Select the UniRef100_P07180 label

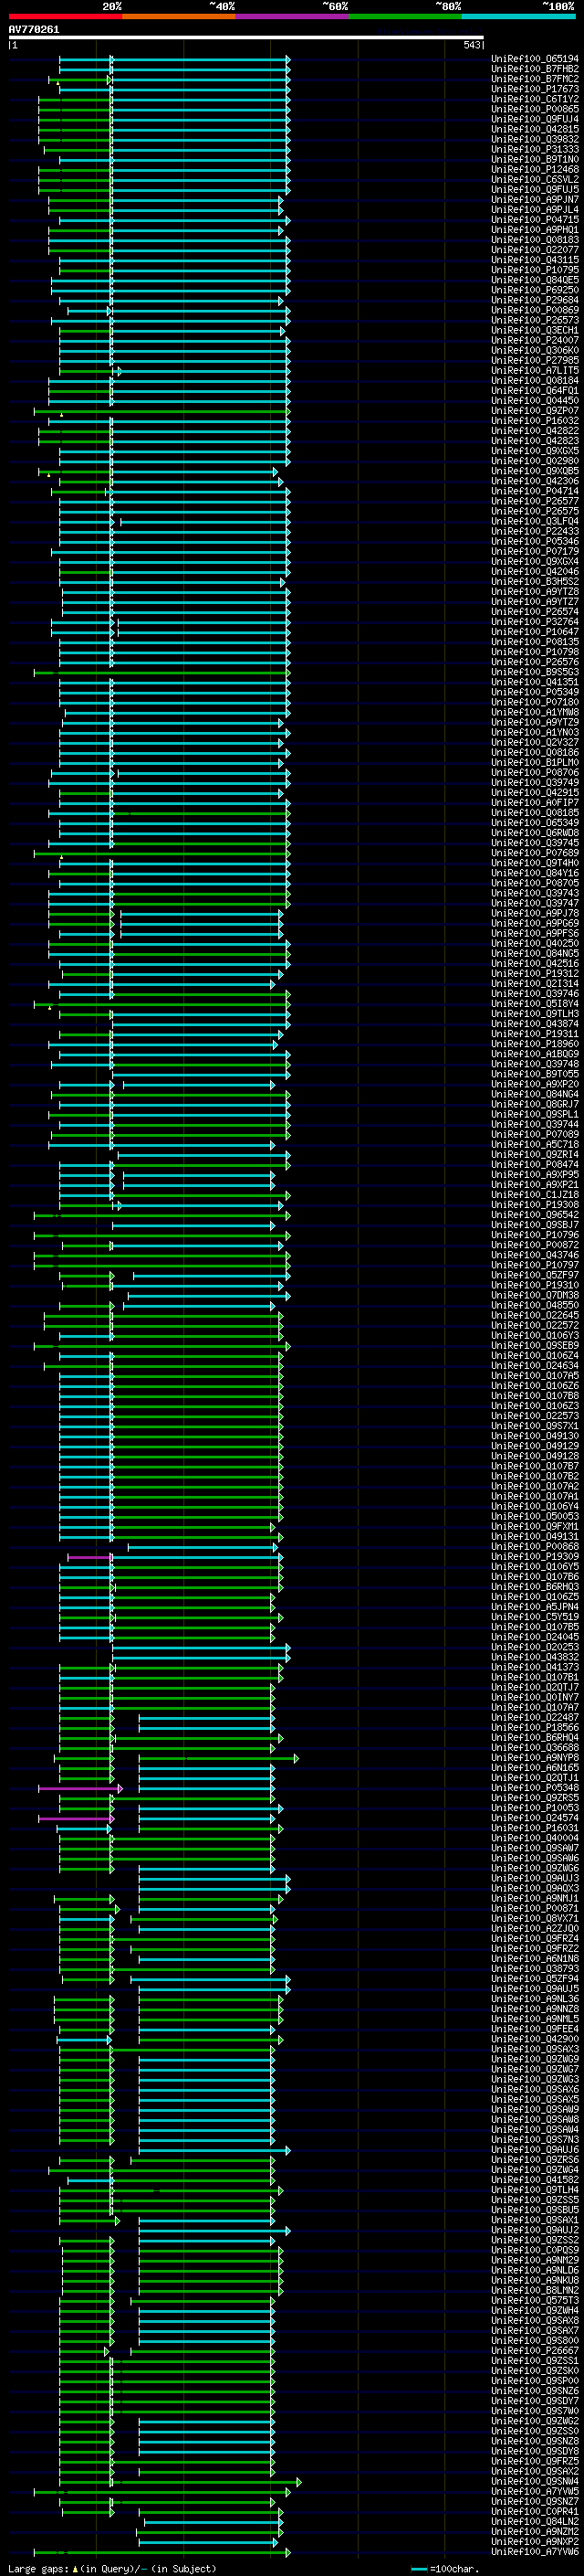[534, 702]
